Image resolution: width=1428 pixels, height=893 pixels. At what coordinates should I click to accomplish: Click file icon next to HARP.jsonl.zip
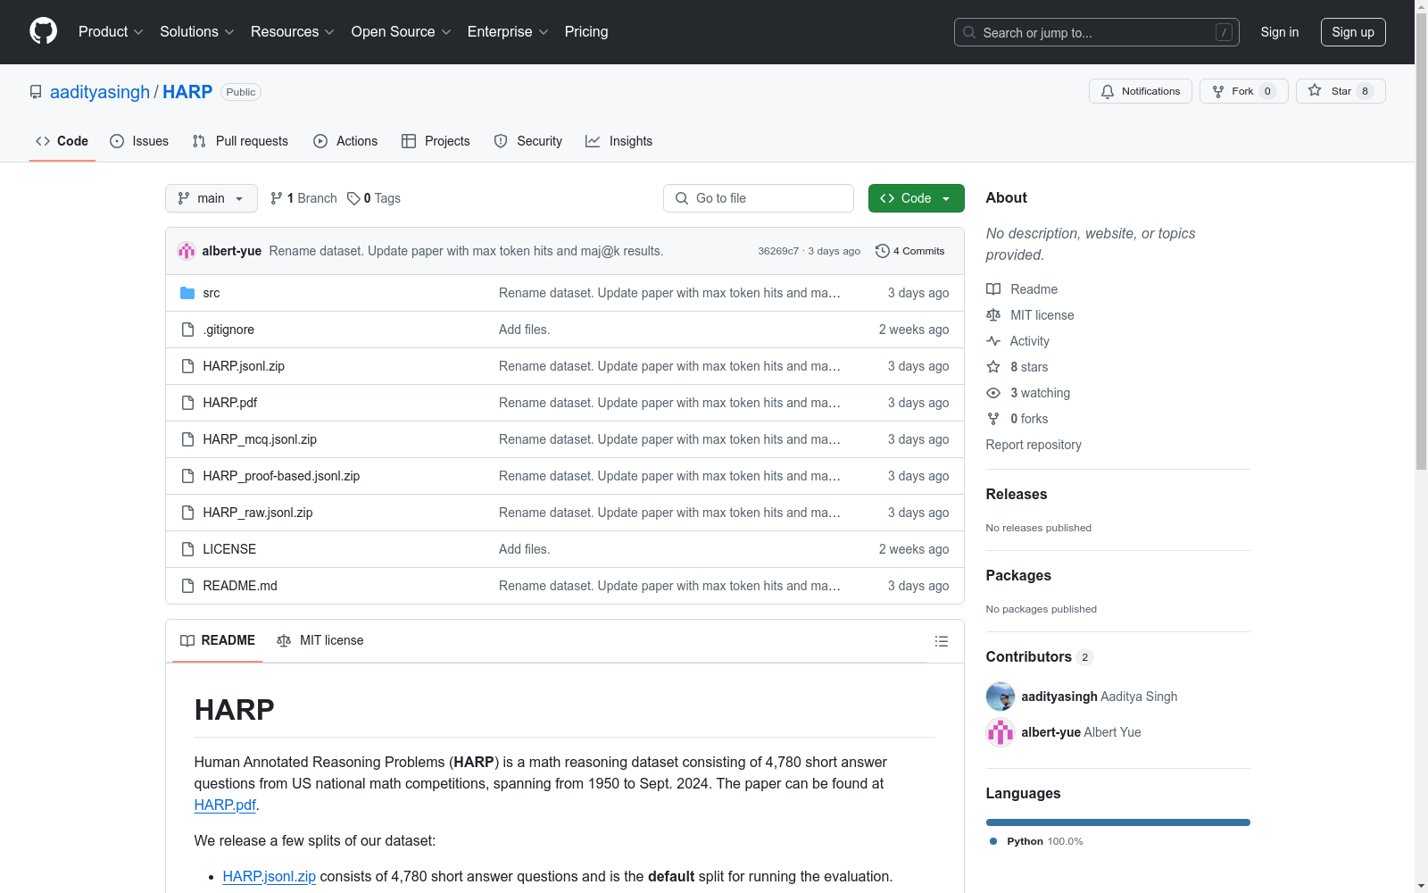[x=187, y=366]
